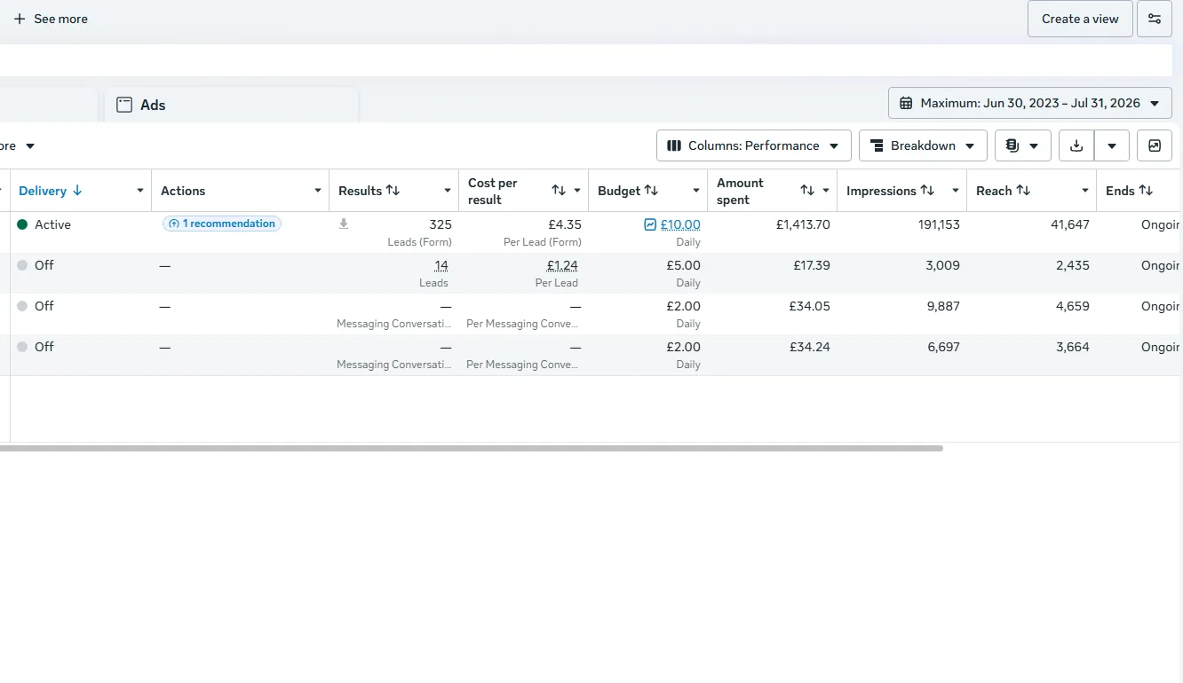This screenshot has height=683, width=1183.
Task: Sort by Cost per result arrows
Action: [559, 191]
